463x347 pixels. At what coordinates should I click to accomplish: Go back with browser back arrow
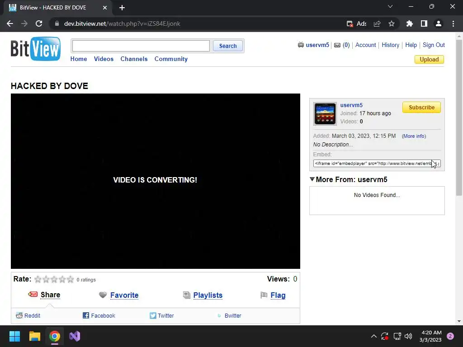(10, 23)
